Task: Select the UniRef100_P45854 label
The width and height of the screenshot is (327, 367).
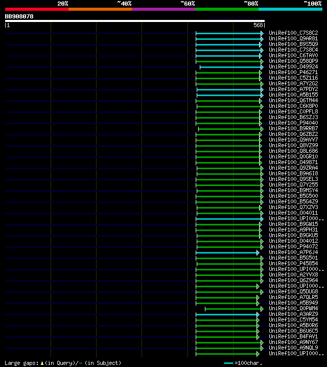Action: coord(293,263)
